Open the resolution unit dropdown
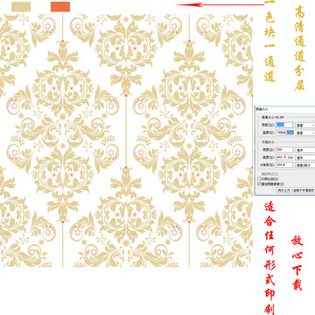 pyautogui.click(x=305, y=164)
